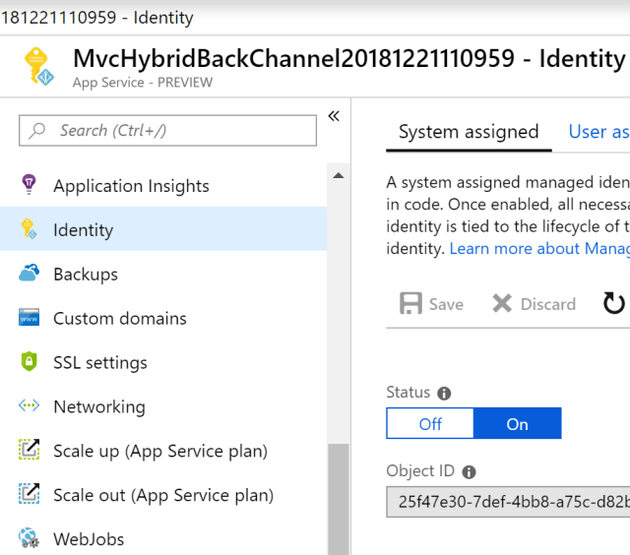Click the Networking icon in sidebar
Screen dimensions: 630x555
tap(29, 406)
